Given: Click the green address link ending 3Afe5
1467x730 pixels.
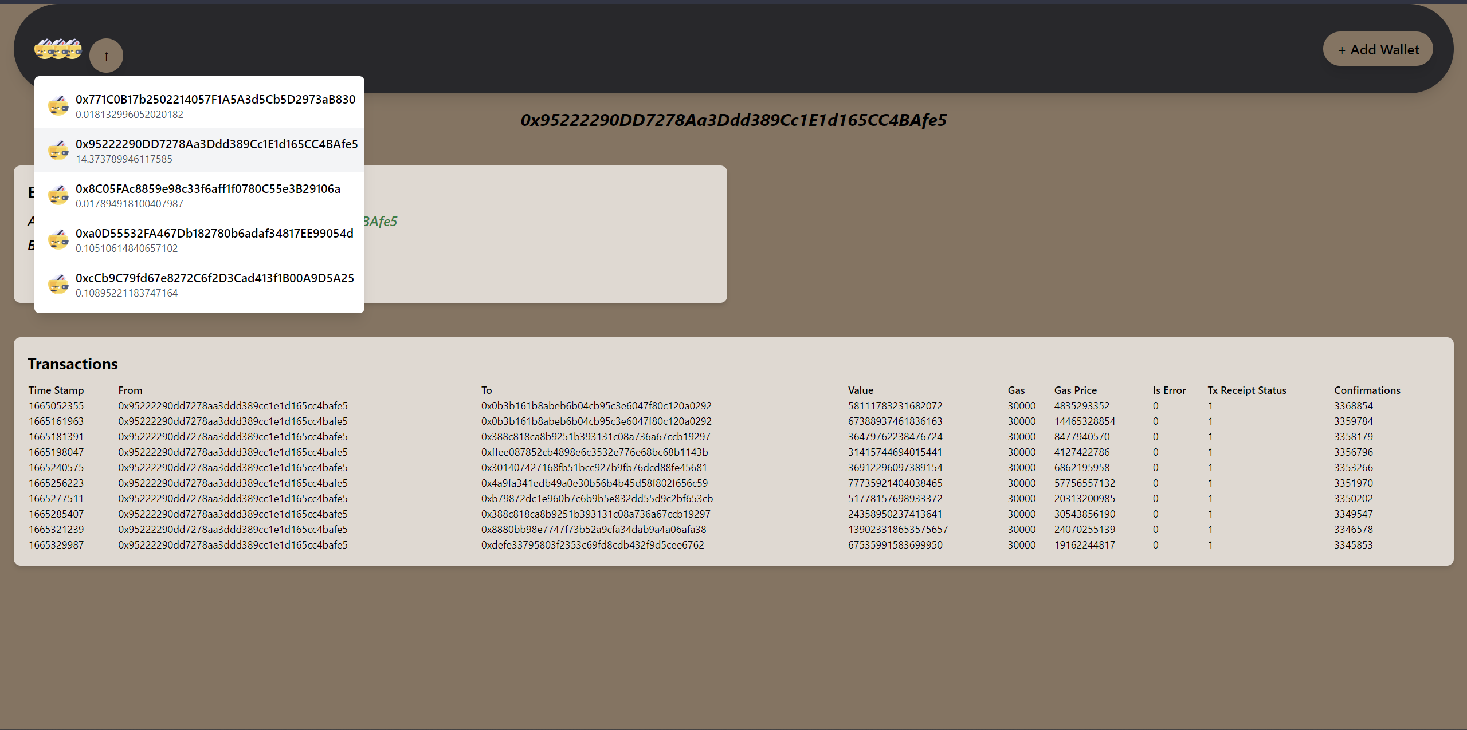Looking at the screenshot, I should pos(380,222).
